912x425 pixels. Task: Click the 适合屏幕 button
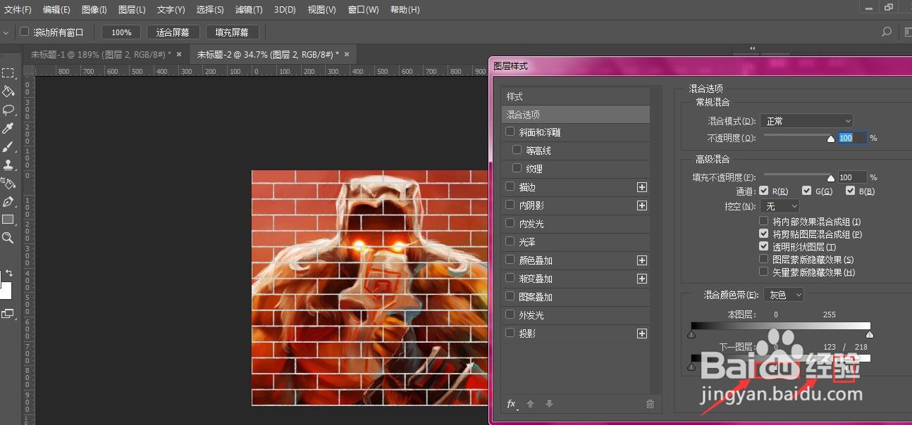click(x=173, y=32)
